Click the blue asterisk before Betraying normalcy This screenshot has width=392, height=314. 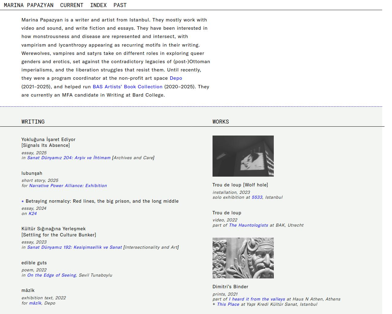[x=23, y=201]
